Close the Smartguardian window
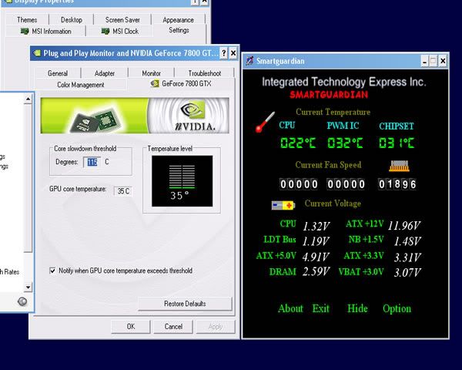Screen dimensions: 462x370 click(x=443, y=61)
